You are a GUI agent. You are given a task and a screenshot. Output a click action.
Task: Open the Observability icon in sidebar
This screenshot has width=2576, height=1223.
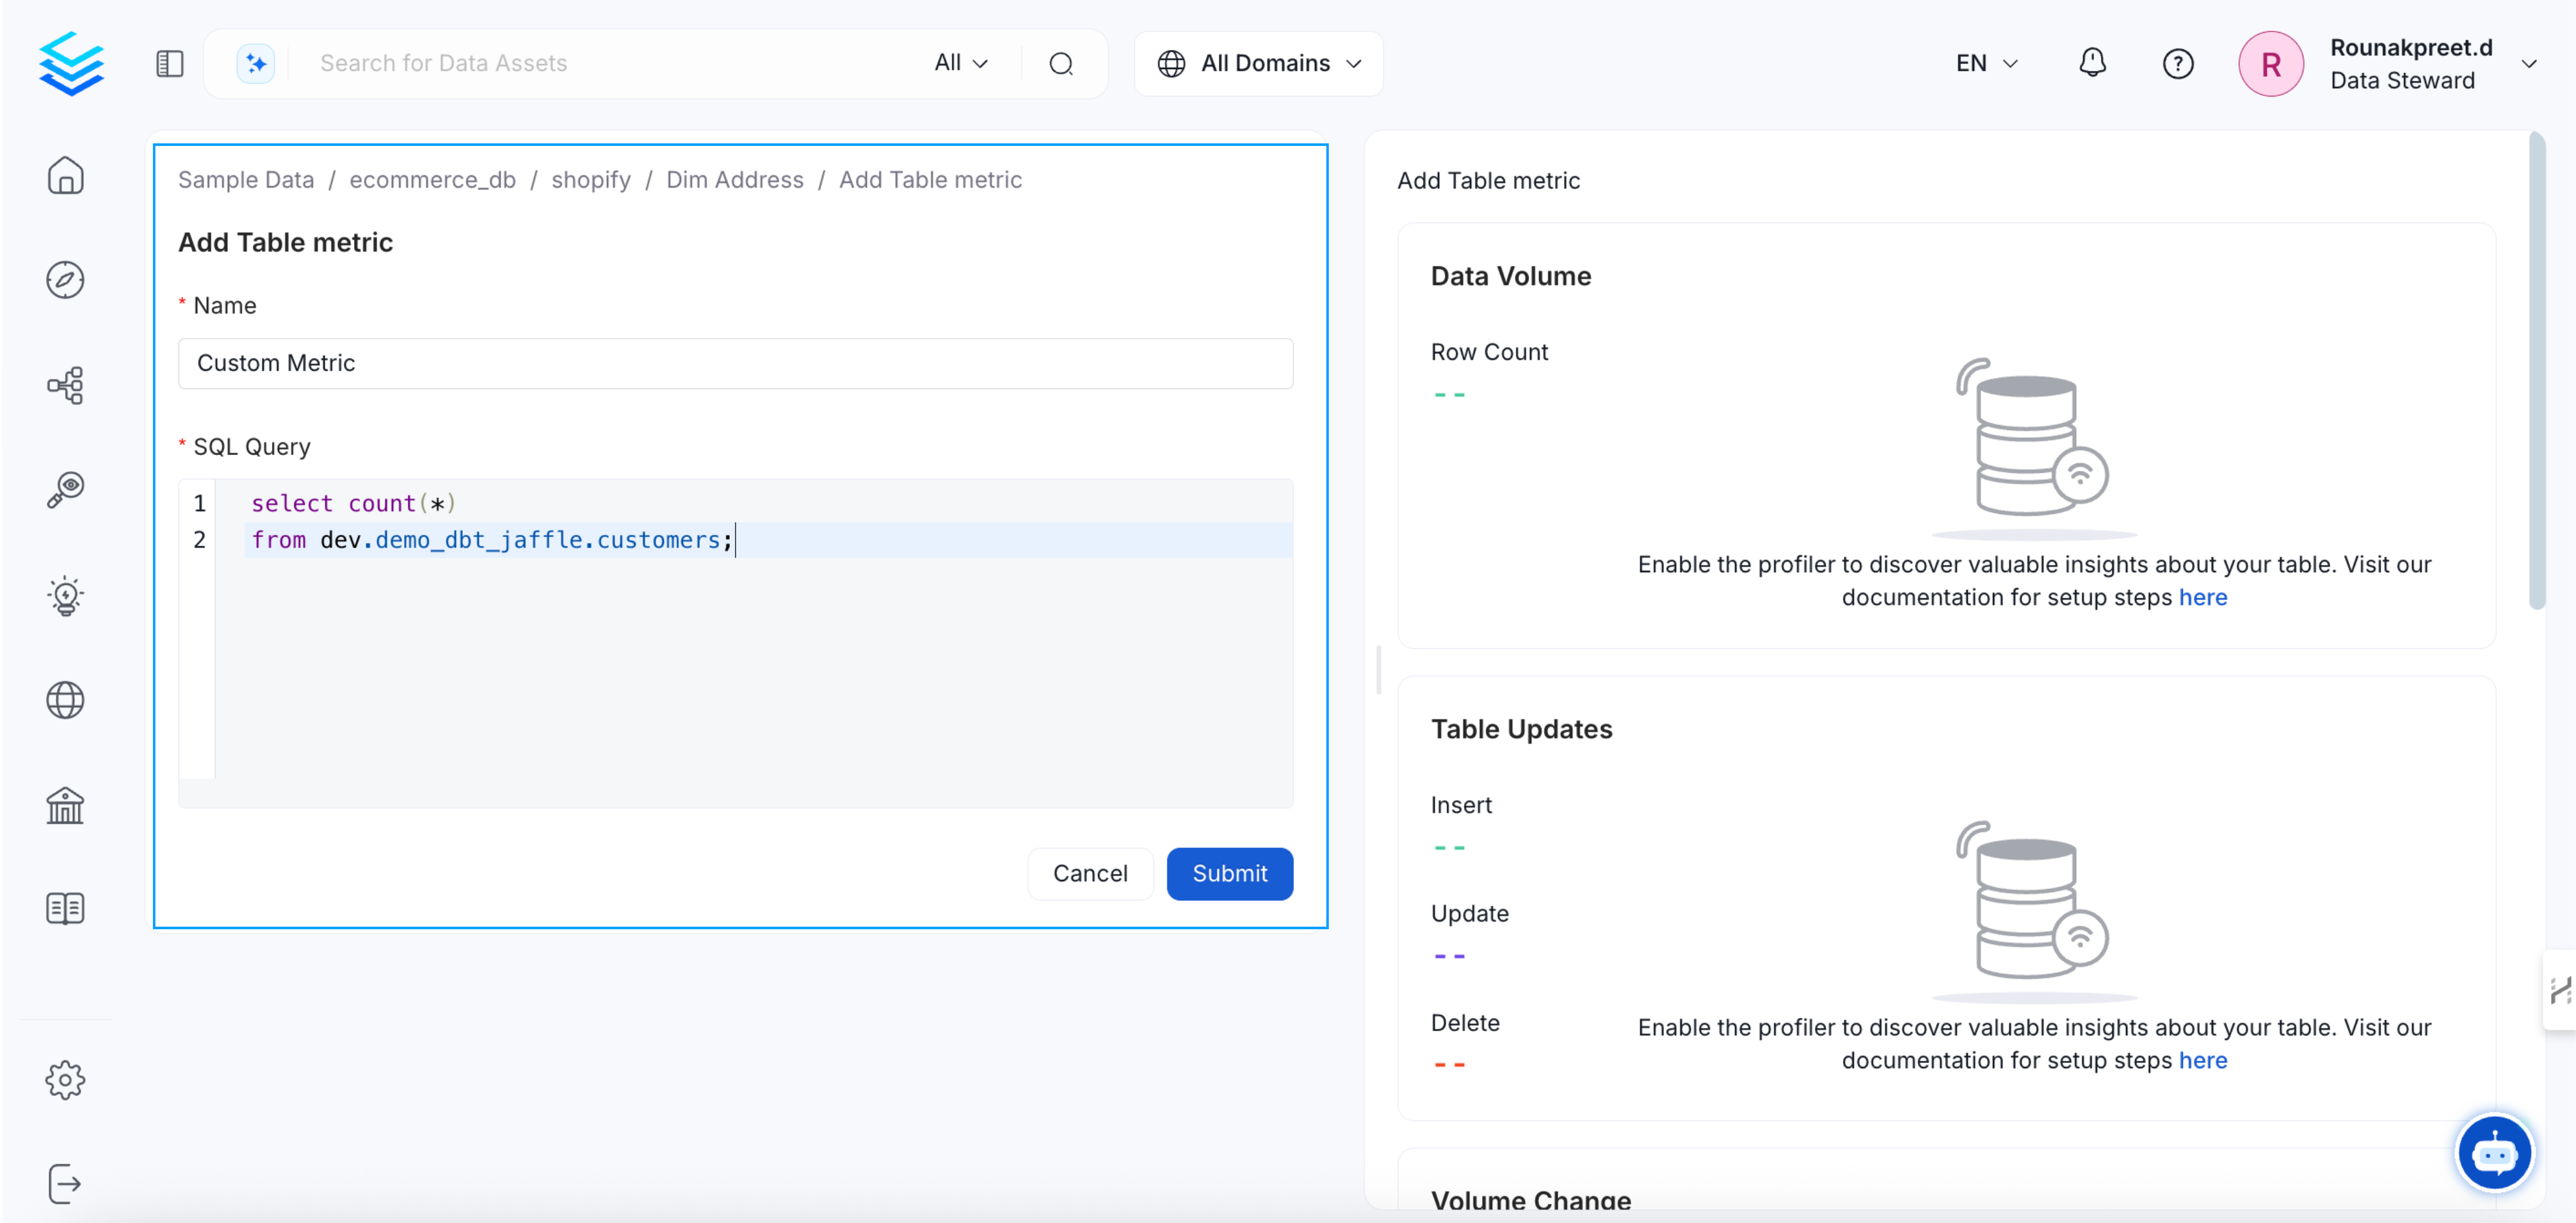pyautogui.click(x=65, y=490)
